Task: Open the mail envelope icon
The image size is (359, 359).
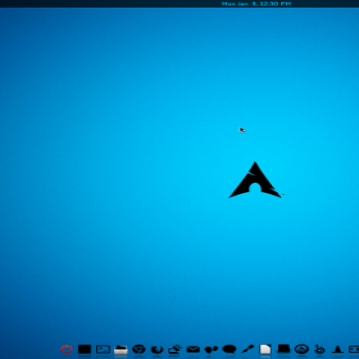Action: point(193,349)
